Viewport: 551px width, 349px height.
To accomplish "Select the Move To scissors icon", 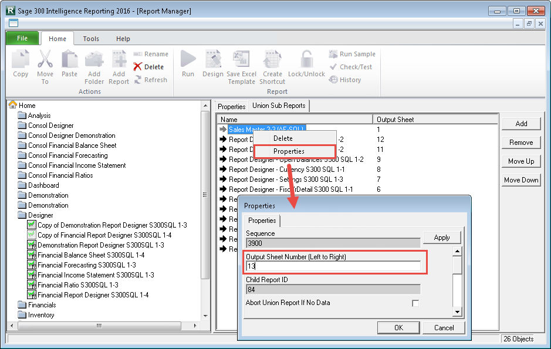I will coord(45,59).
